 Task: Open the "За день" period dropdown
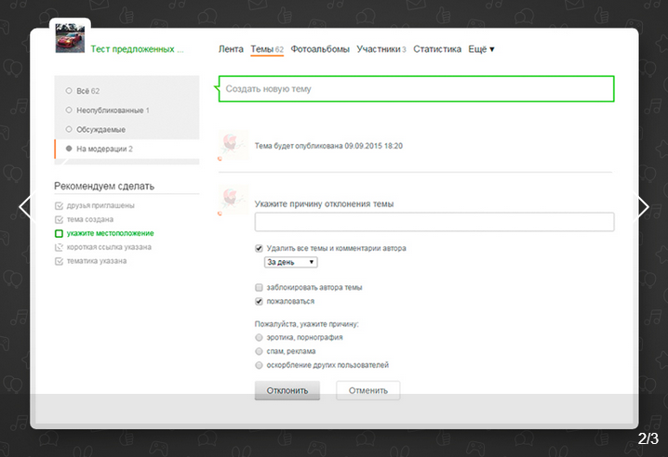click(x=290, y=262)
